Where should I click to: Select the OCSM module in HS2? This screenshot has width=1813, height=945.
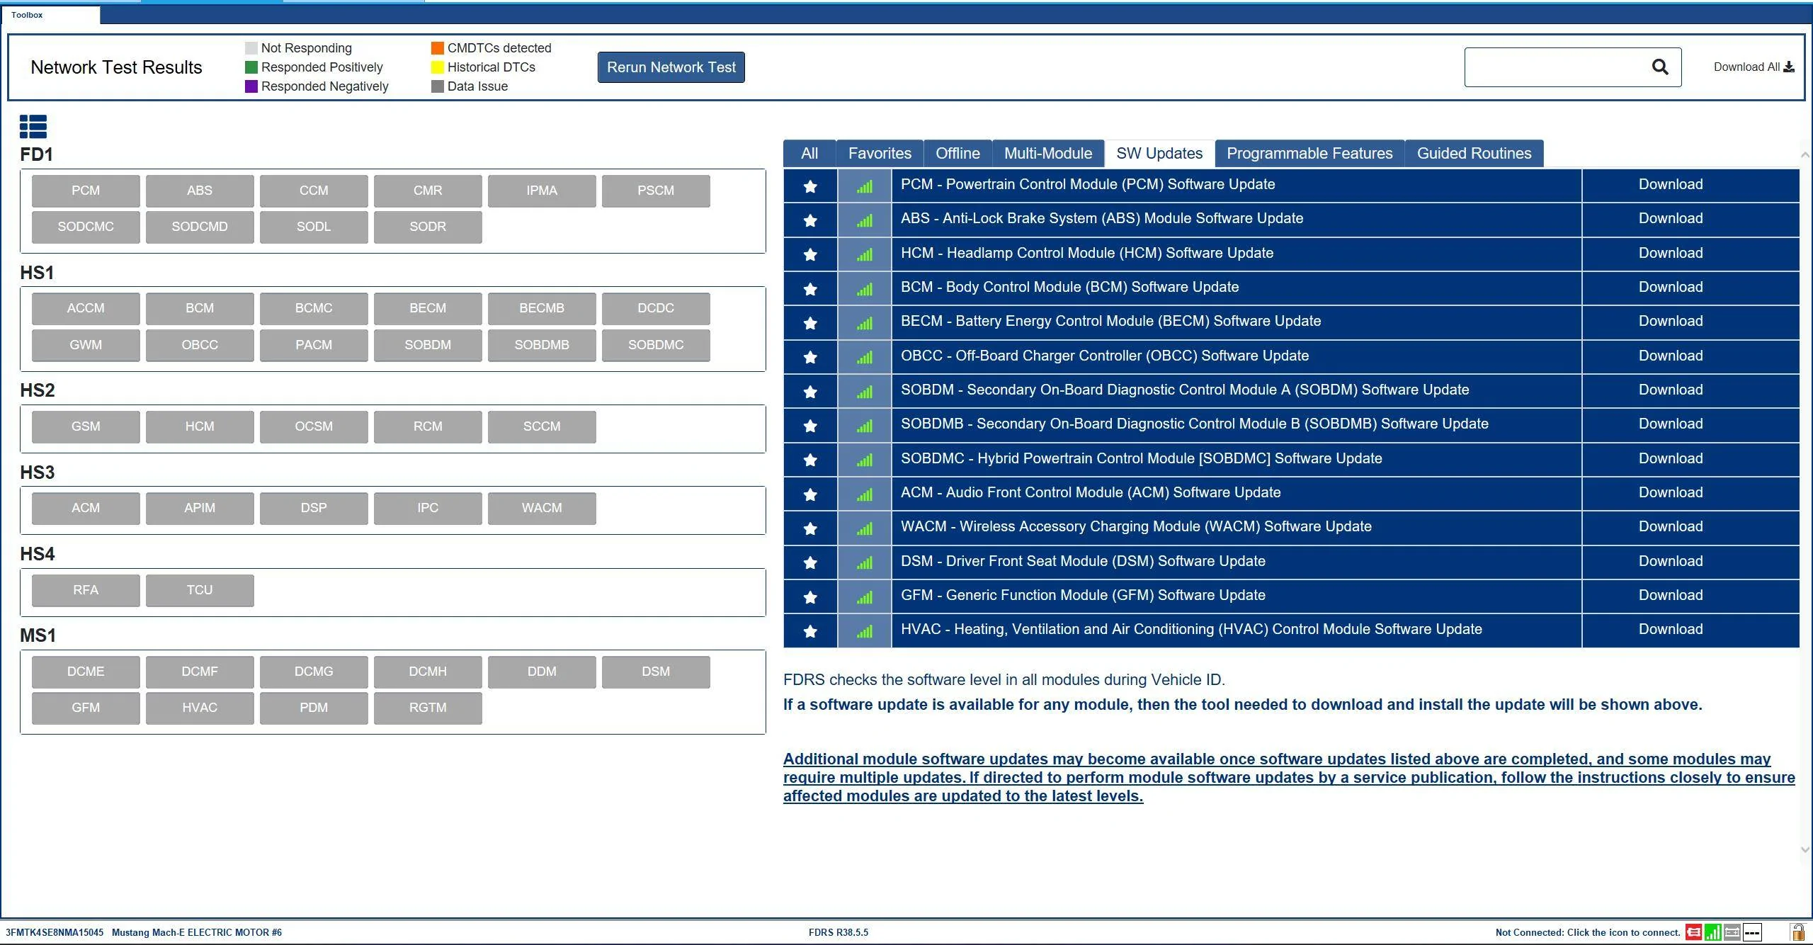coord(314,426)
